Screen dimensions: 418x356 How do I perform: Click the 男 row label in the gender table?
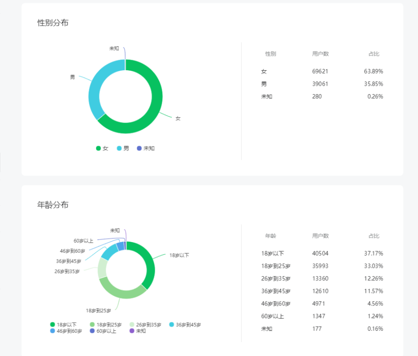tap(264, 84)
